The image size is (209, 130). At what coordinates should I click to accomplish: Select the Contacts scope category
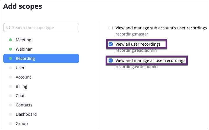[x=41, y=105]
